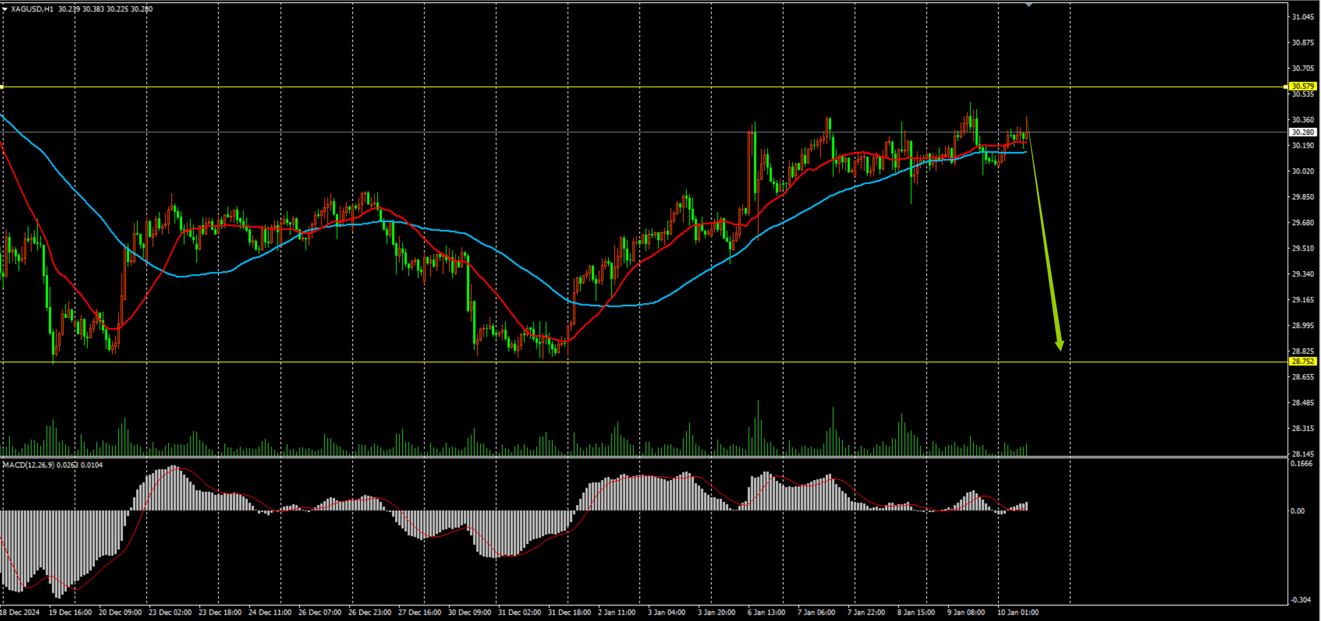Open the chart menu triangle beside XAGUSD,H1
The width and height of the screenshot is (1321, 621).
coord(5,9)
